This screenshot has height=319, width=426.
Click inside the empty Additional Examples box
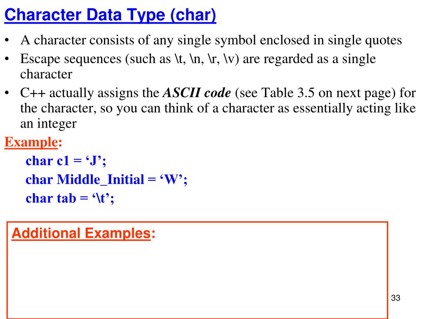[197, 280]
